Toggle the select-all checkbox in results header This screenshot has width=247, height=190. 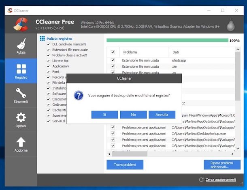113,52
